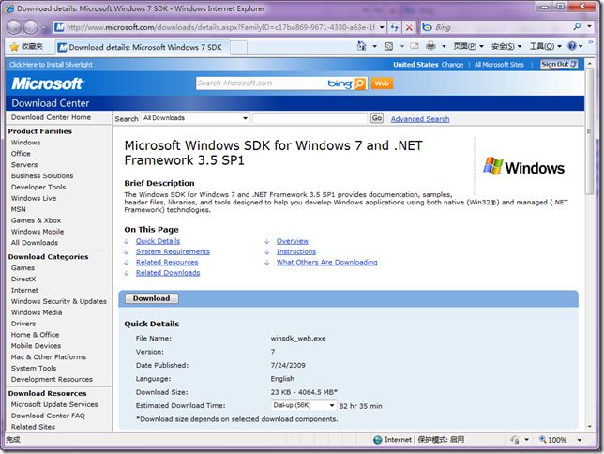This screenshot has height=454, width=604.
Task: Click the Search Microsoft.com input field
Action: click(261, 83)
